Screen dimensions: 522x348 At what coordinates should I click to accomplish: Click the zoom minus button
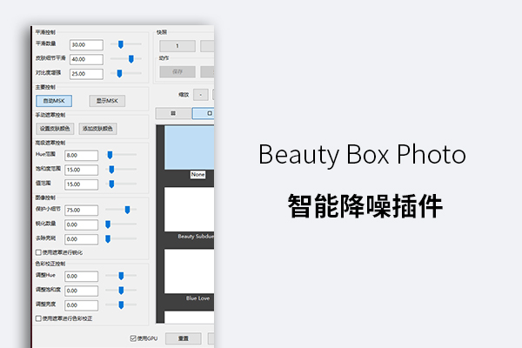201,95
